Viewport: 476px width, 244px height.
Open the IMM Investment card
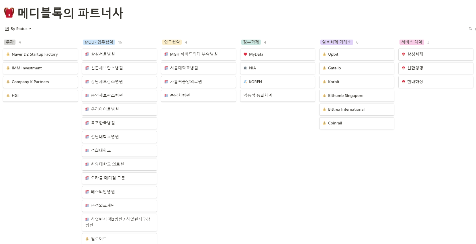pyautogui.click(x=40, y=68)
